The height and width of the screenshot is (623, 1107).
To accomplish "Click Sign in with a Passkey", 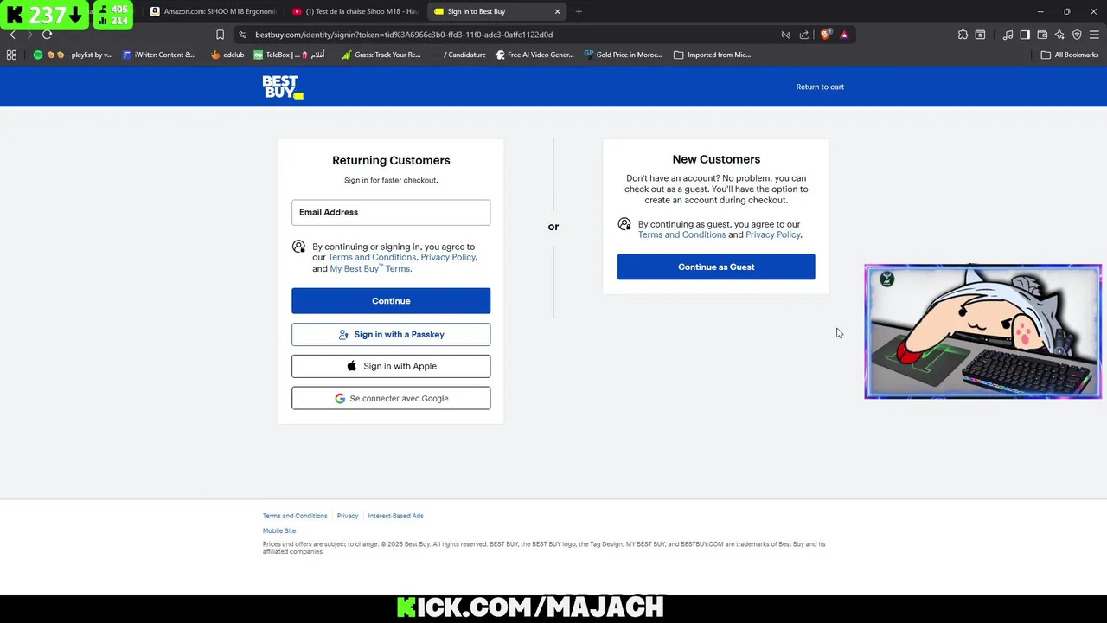I will pyautogui.click(x=391, y=334).
